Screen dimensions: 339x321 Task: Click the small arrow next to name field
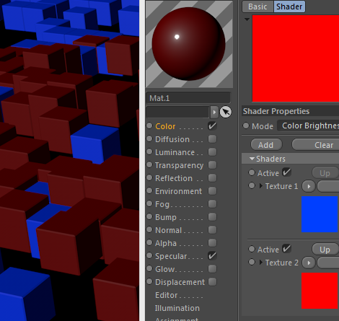coord(214,112)
